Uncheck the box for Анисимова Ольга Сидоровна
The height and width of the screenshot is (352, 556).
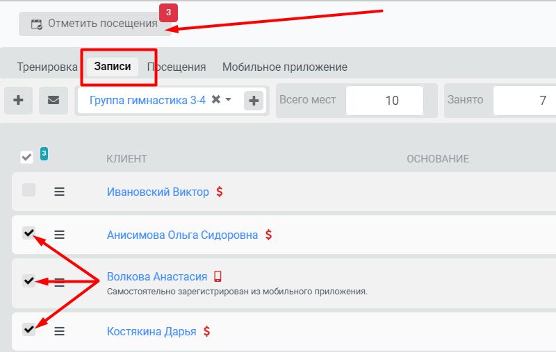pyautogui.click(x=28, y=233)
